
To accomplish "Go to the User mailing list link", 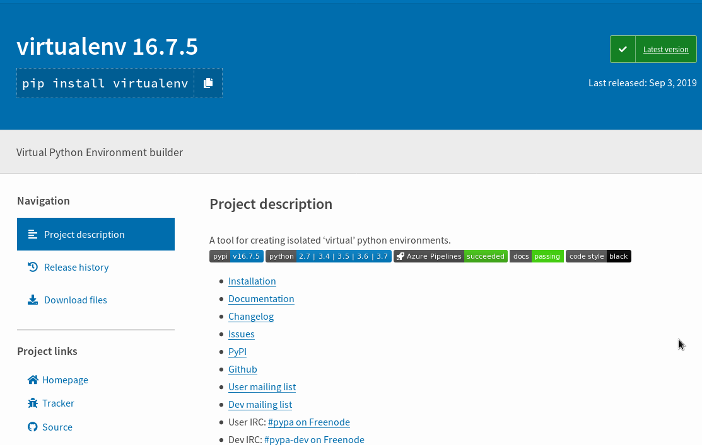I will (262, 386).
